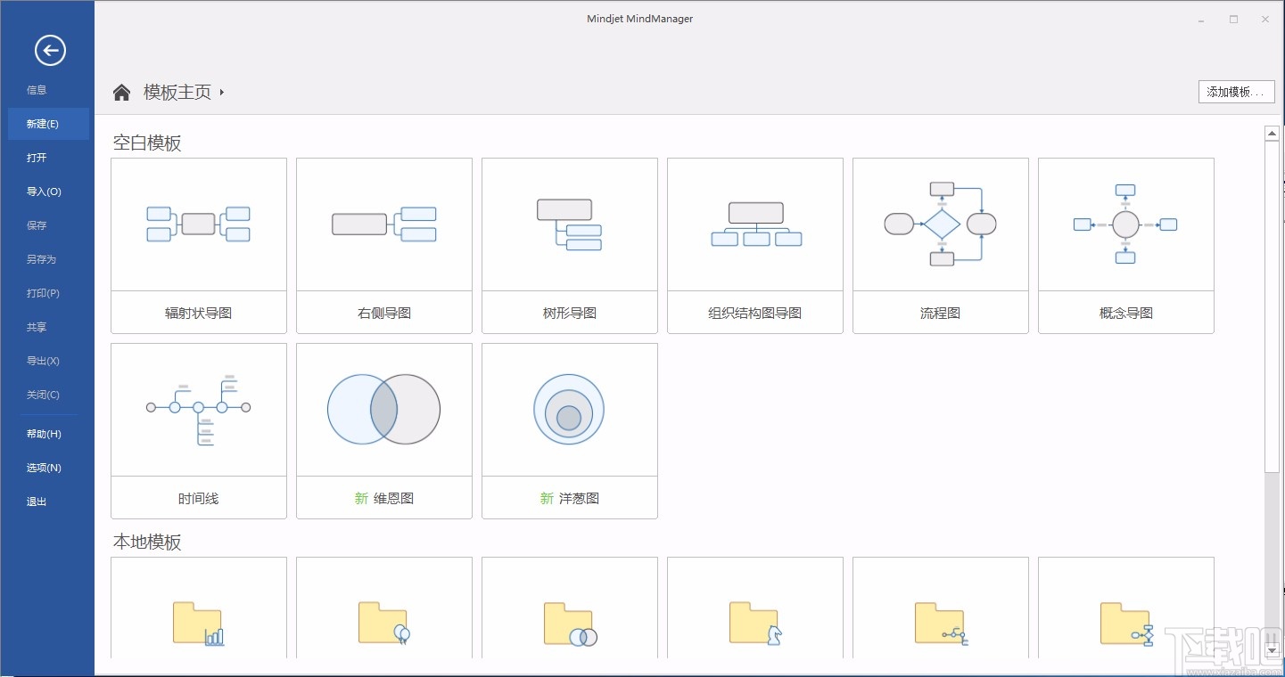Expand the arrow after 模板主页 breadcrumb

(222, 92)
